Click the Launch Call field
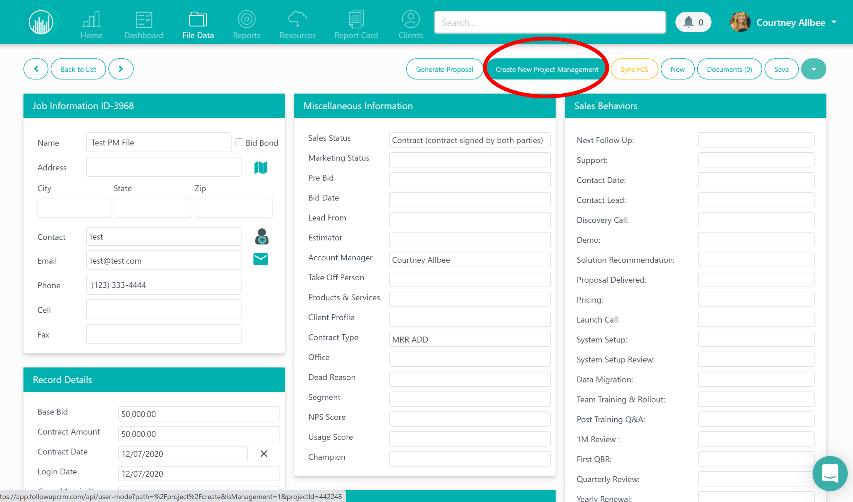Image resolution: width=853 pixels, height=502 pixels. [756, 319]
